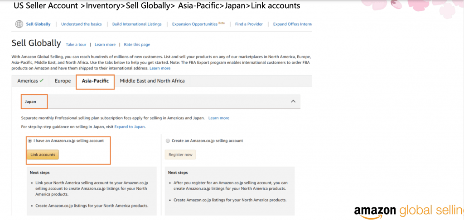
Task: Open Find a Provider nav link
Action: point(249,24)
